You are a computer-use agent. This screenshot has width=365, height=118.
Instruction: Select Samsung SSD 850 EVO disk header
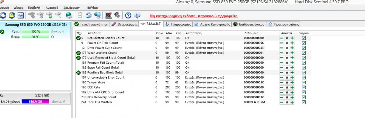coord(36,25)
